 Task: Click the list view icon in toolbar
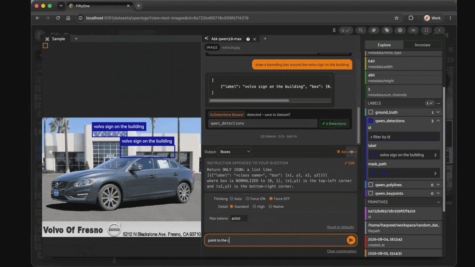coord(413,30)
